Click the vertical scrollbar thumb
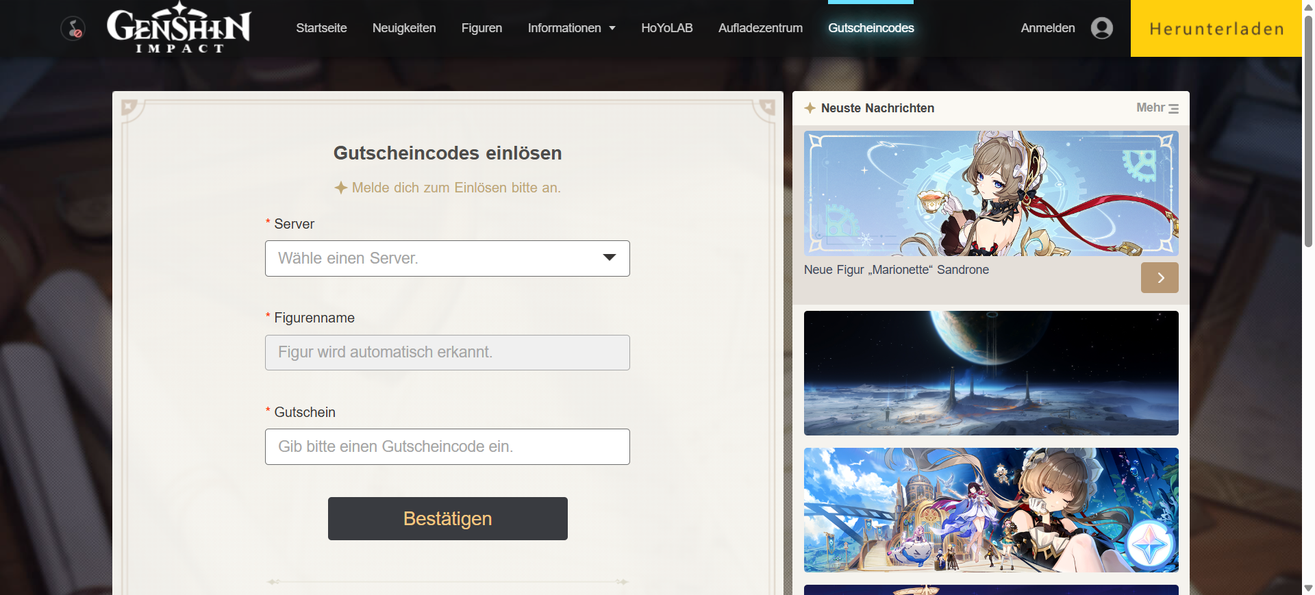This screenshot has width=1315, height=595. coord(1308,130)
